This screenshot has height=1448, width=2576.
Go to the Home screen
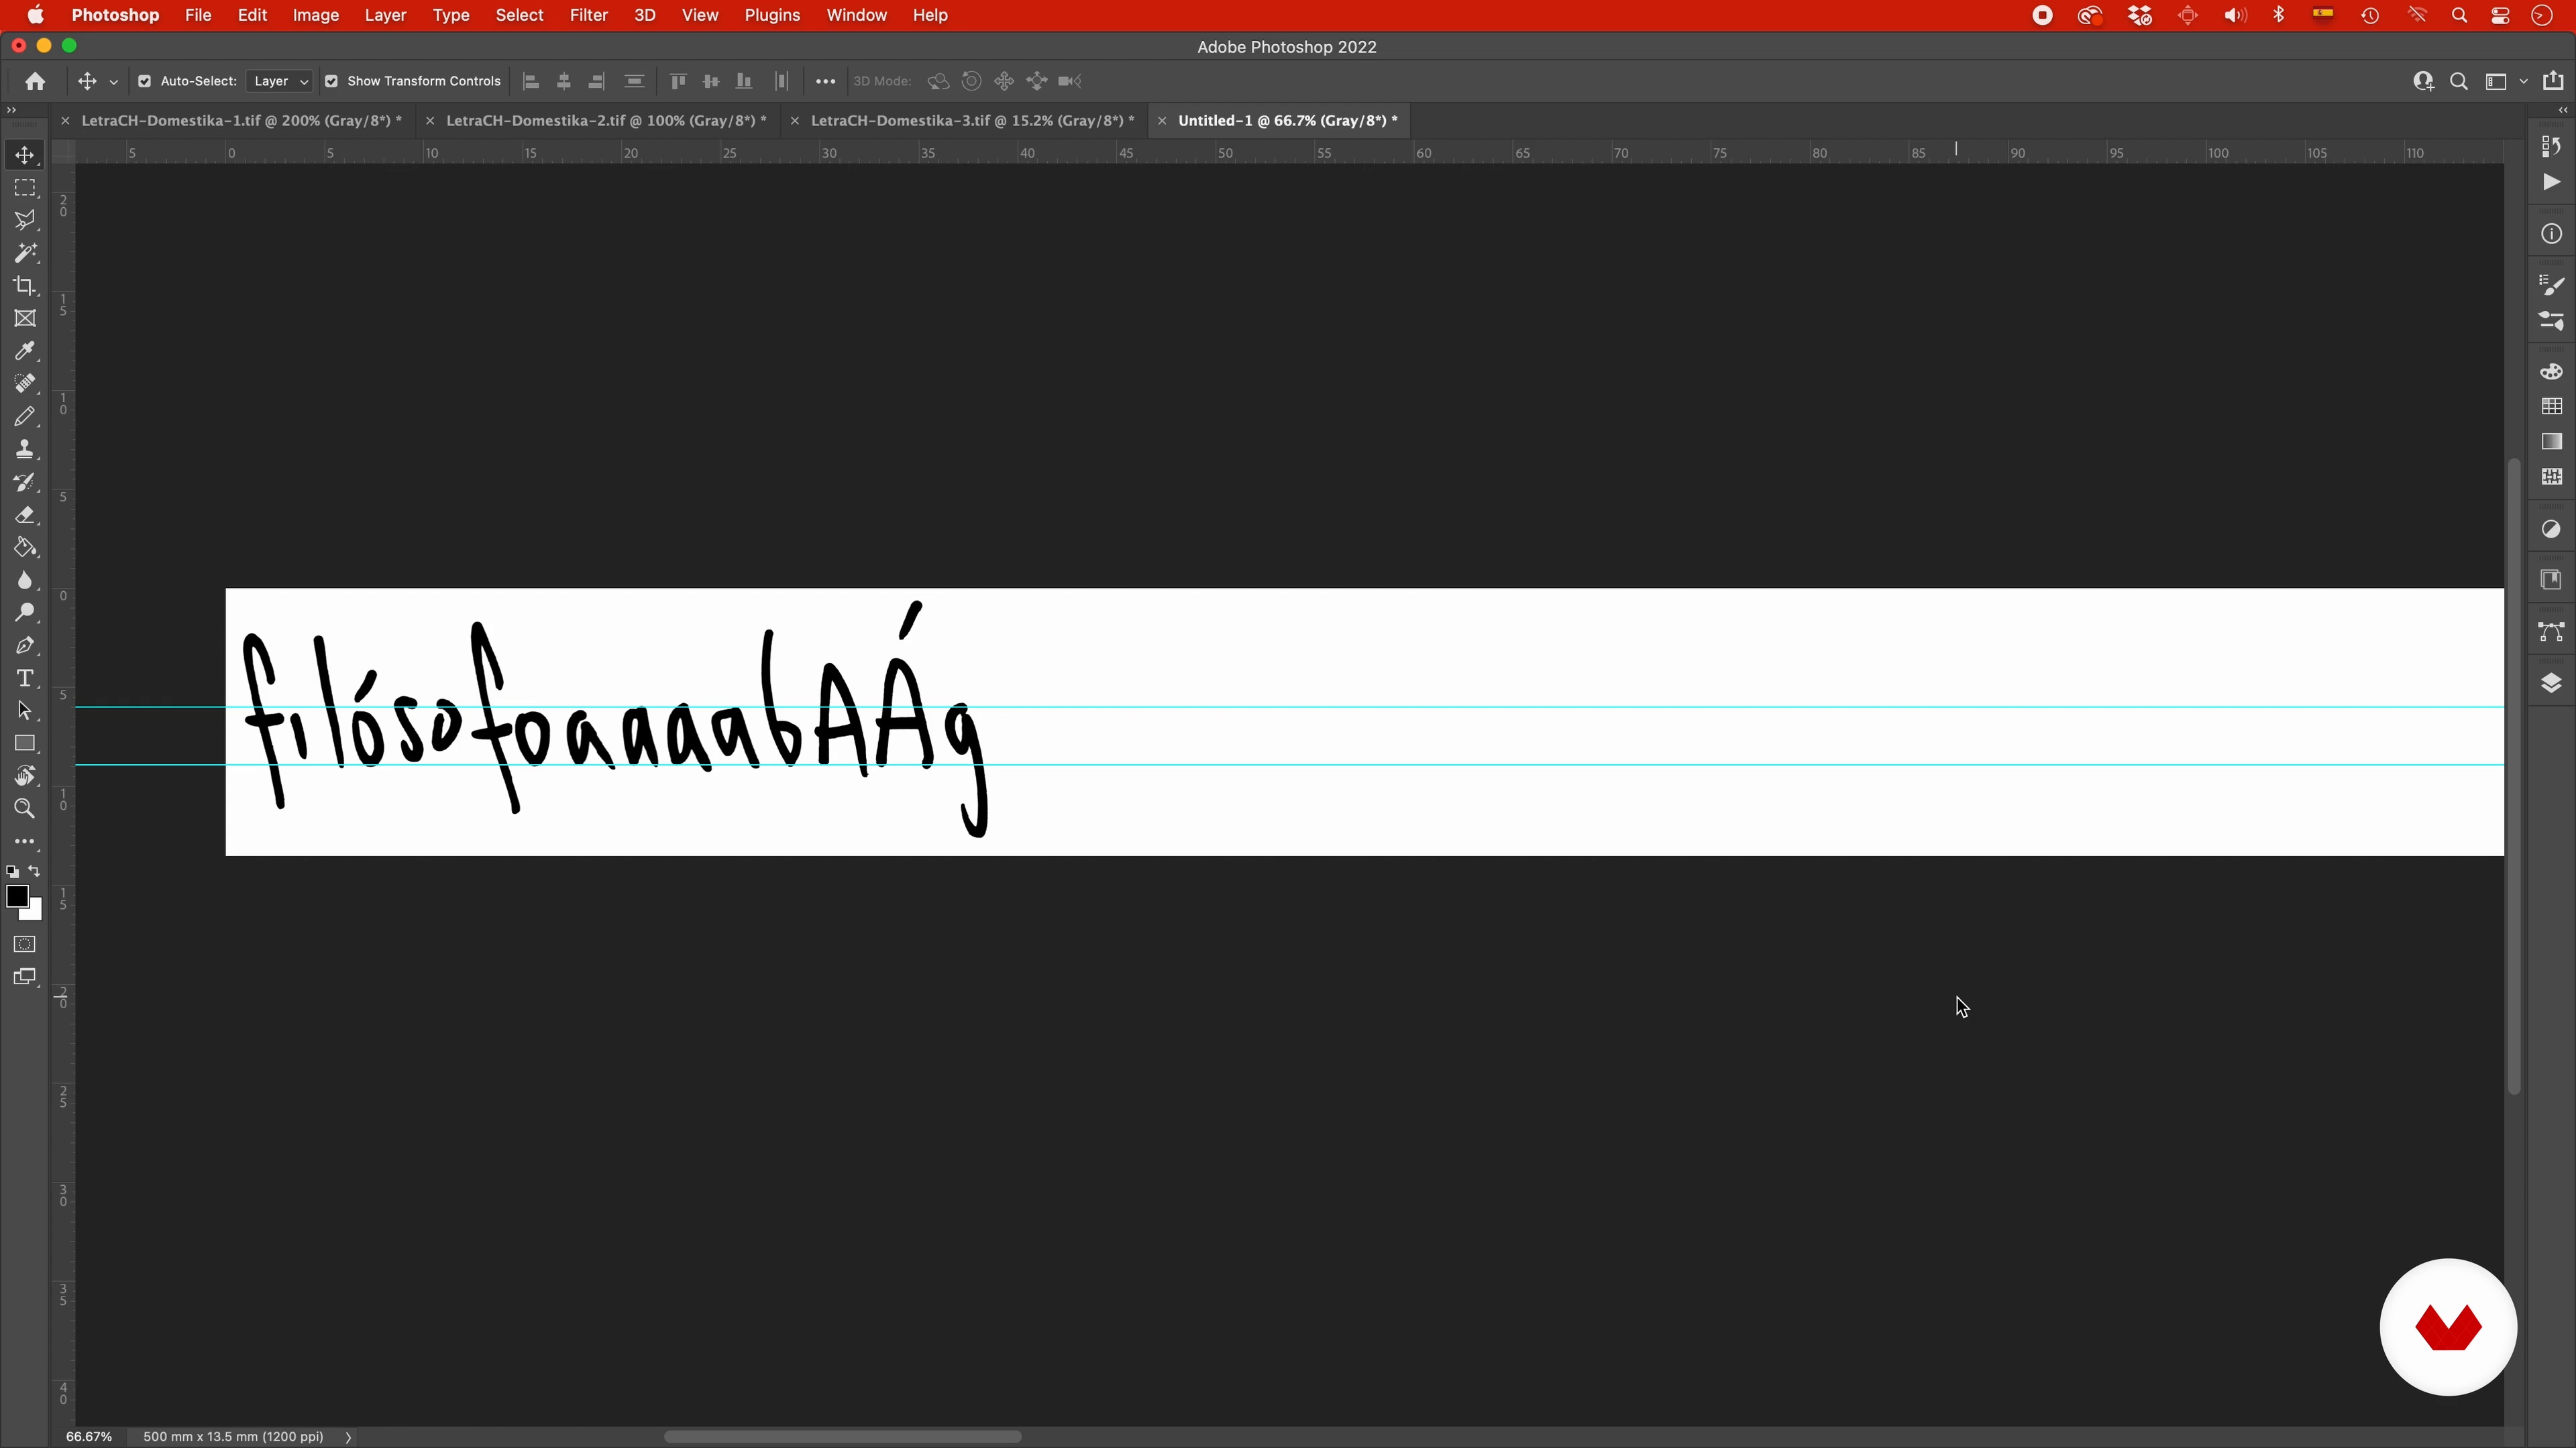(35, 81)
